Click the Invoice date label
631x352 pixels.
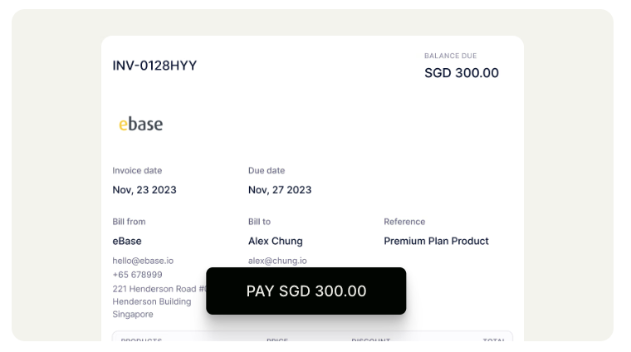pyautogui.click(x=137, y=171)
